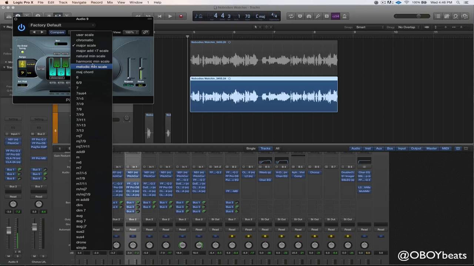The image size is (474, 266).
Task: Switch mixer to the All tab
Action: 277,149
